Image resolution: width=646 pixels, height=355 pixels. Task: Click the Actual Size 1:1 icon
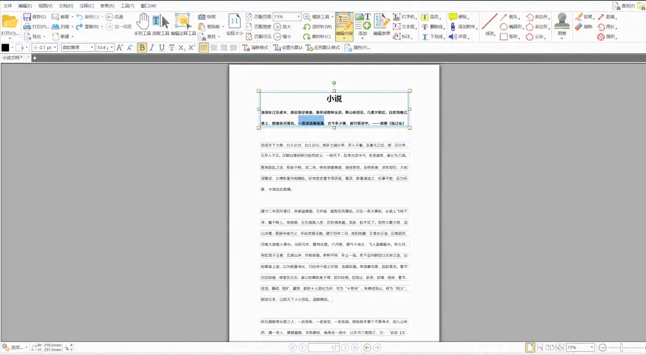(235, 22)
